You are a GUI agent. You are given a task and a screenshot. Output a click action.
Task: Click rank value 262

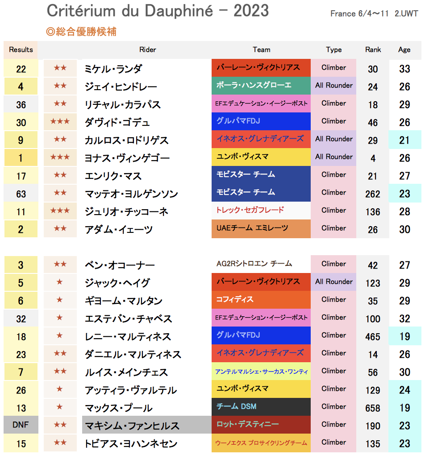click(x=373, y=194)
